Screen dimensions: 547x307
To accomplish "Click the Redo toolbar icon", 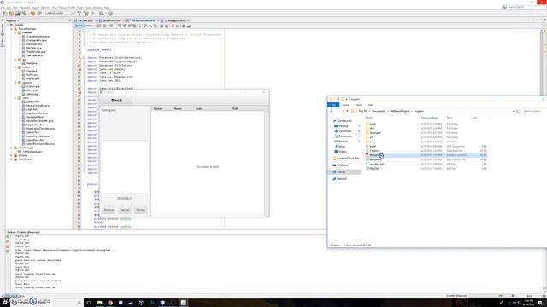I will (x=39, y=14).
